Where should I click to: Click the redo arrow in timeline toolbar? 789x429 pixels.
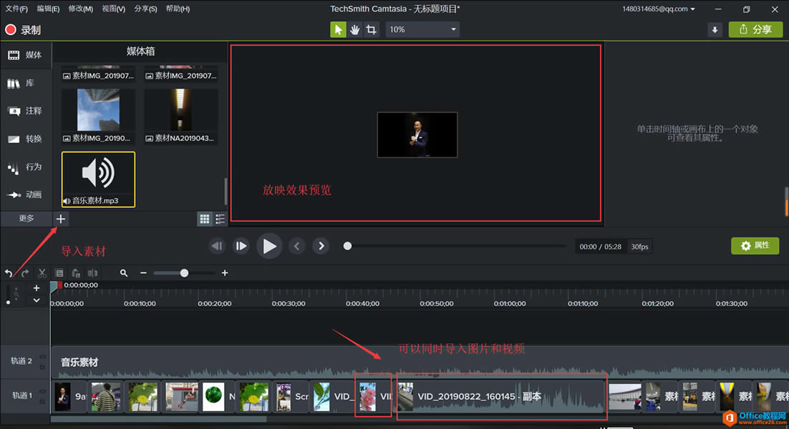point(25,273)
